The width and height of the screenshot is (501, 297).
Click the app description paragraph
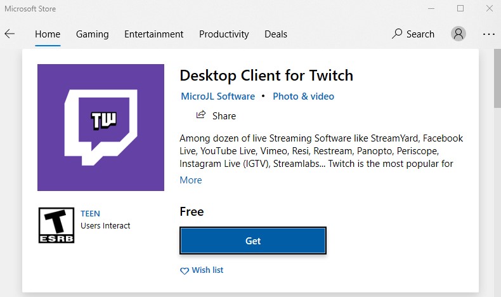[x=321, y=151]
